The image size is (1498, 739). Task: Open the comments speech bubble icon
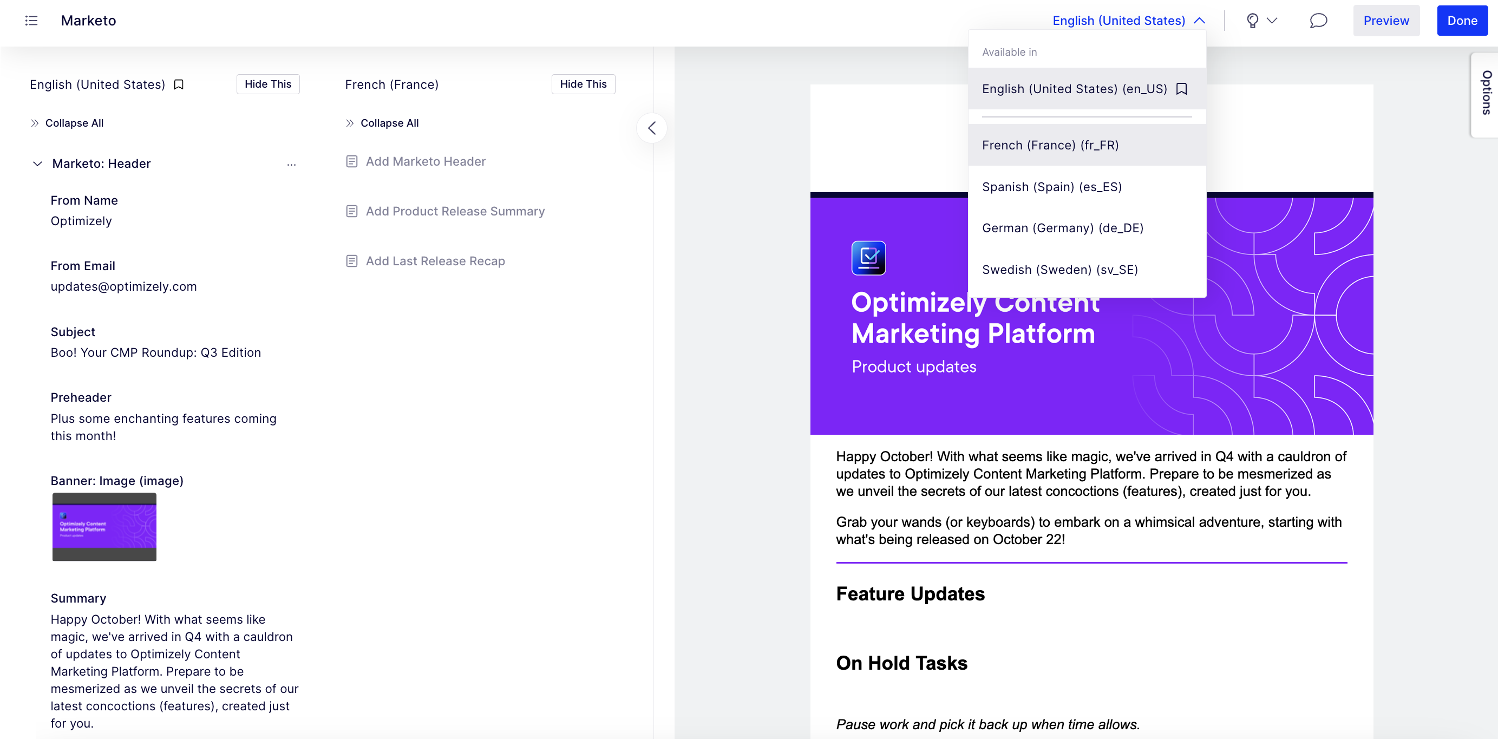coord(1318,21)
